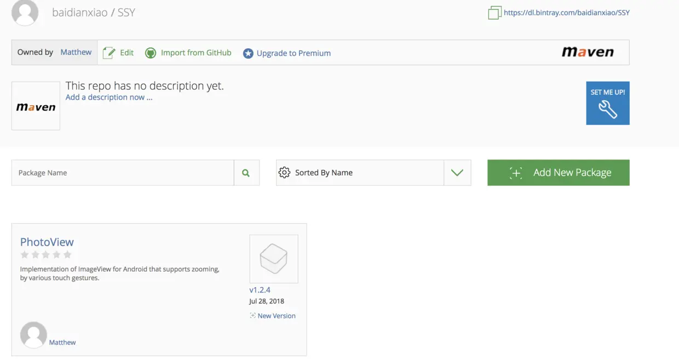Image resolution: width=679 pixels, height=360 pixels.
Task: Click Add New Package button
Action: (x=559, y=173)
